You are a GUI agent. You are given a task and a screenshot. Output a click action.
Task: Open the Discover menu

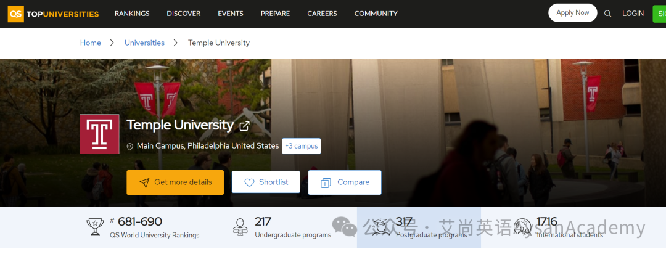click(184, 14)
